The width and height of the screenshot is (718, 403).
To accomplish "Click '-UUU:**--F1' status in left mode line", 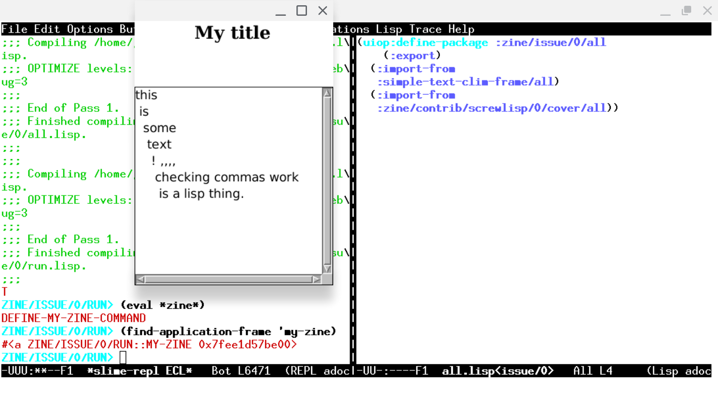I will coord(37,371).
